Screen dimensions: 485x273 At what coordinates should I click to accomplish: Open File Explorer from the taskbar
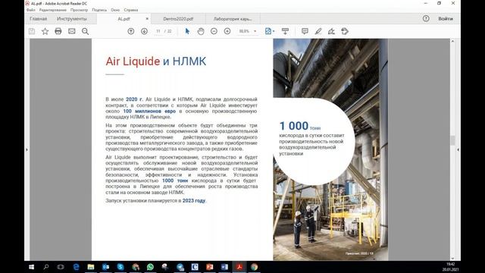91,267
